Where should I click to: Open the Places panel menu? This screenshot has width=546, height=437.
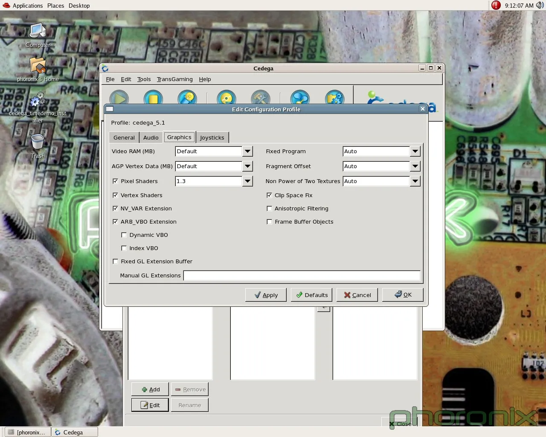[55, 6]
